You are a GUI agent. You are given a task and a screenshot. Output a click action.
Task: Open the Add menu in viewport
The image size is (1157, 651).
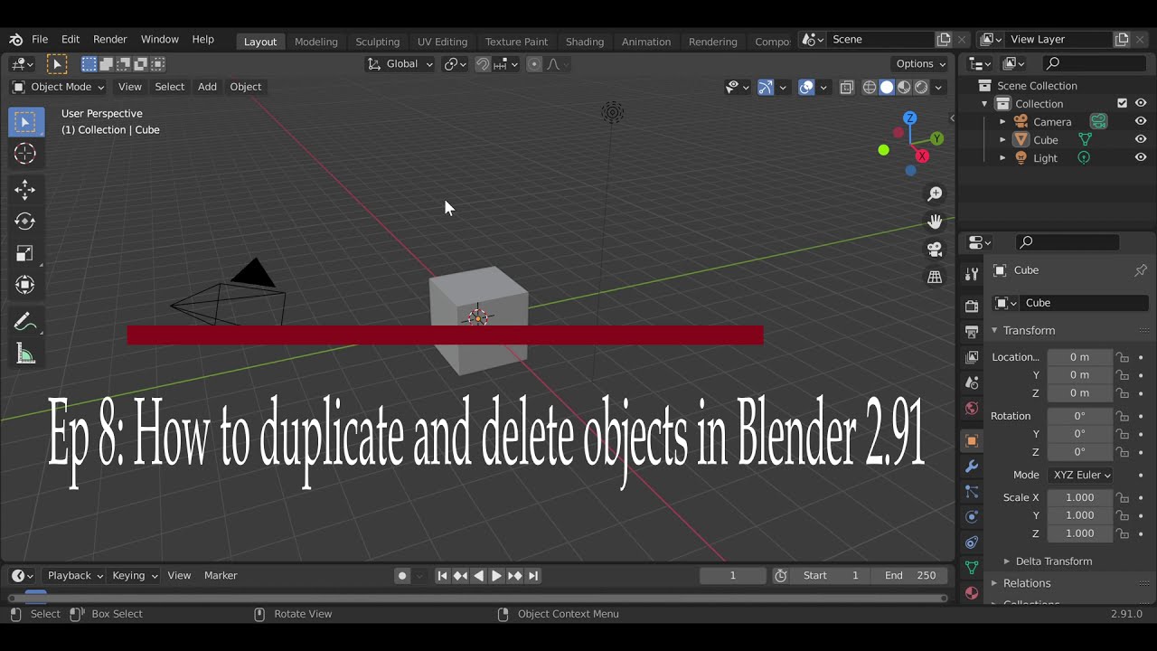207,87
